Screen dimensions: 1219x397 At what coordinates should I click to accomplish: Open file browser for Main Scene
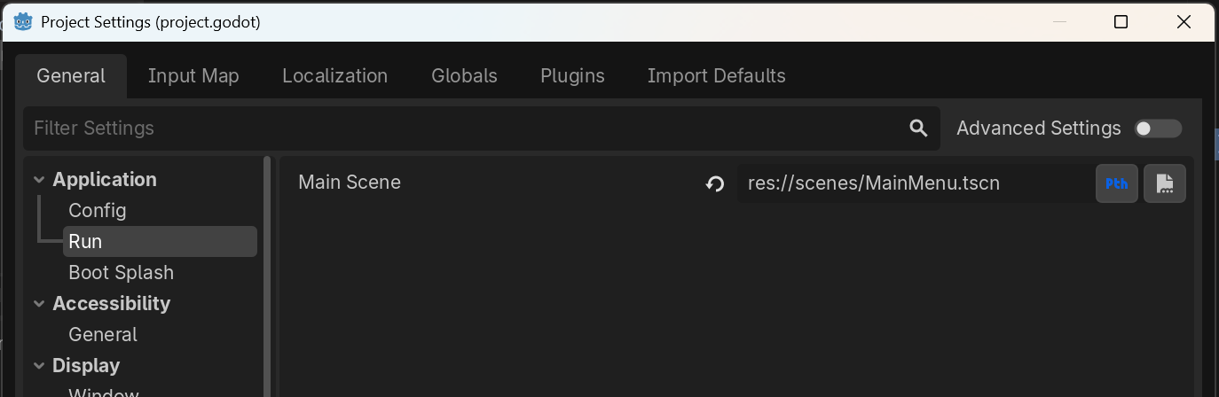(x=1164, y=183)
